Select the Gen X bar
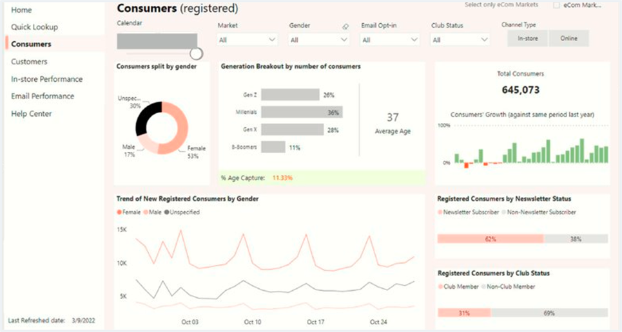622x332 pixels. coord(293,129)
